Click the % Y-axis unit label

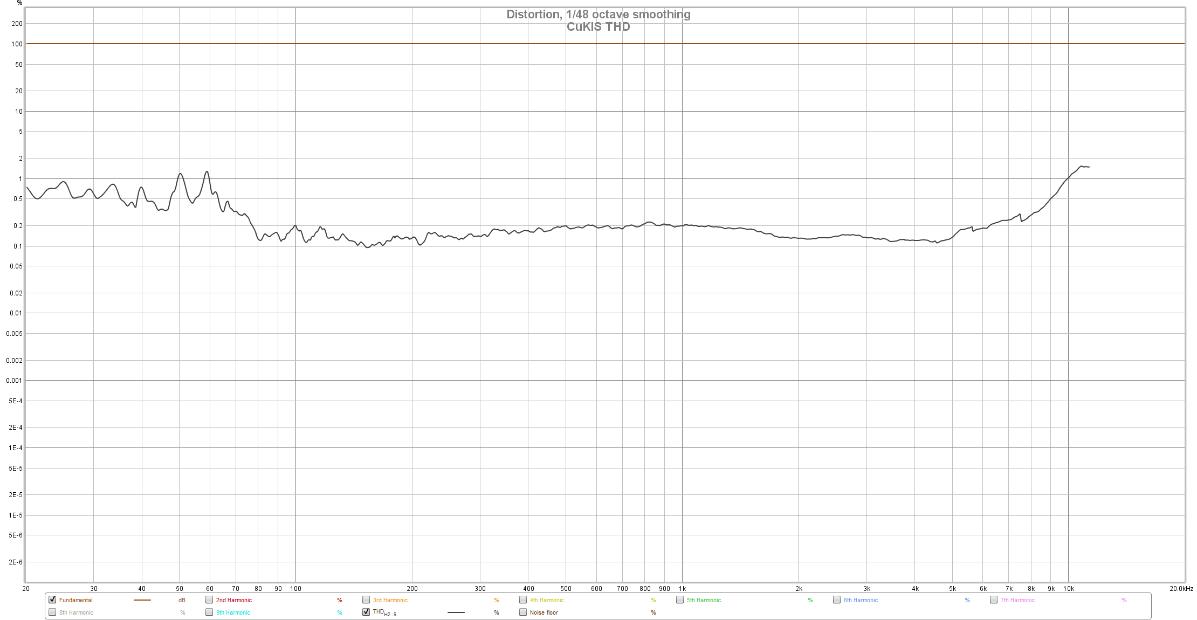point(19,3)
